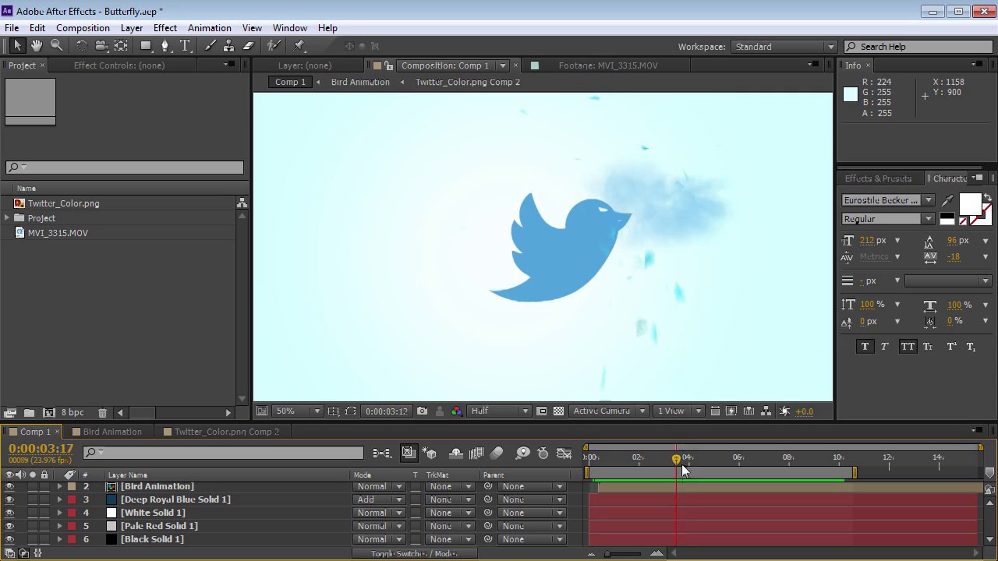
Task: Open the comp flowchart icon in viewer
Action: coord(766,411)
